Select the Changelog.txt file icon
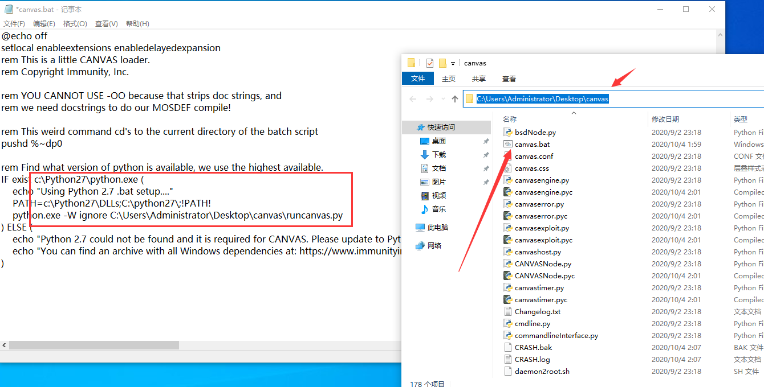764x387 pixels. coord(508,311)
